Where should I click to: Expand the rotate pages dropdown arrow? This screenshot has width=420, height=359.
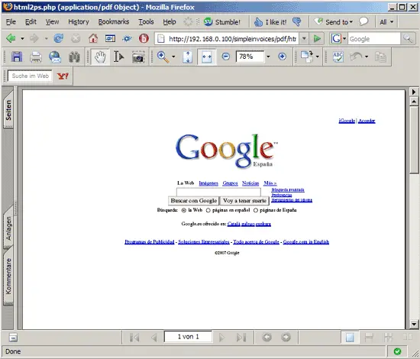click(318, 57)
